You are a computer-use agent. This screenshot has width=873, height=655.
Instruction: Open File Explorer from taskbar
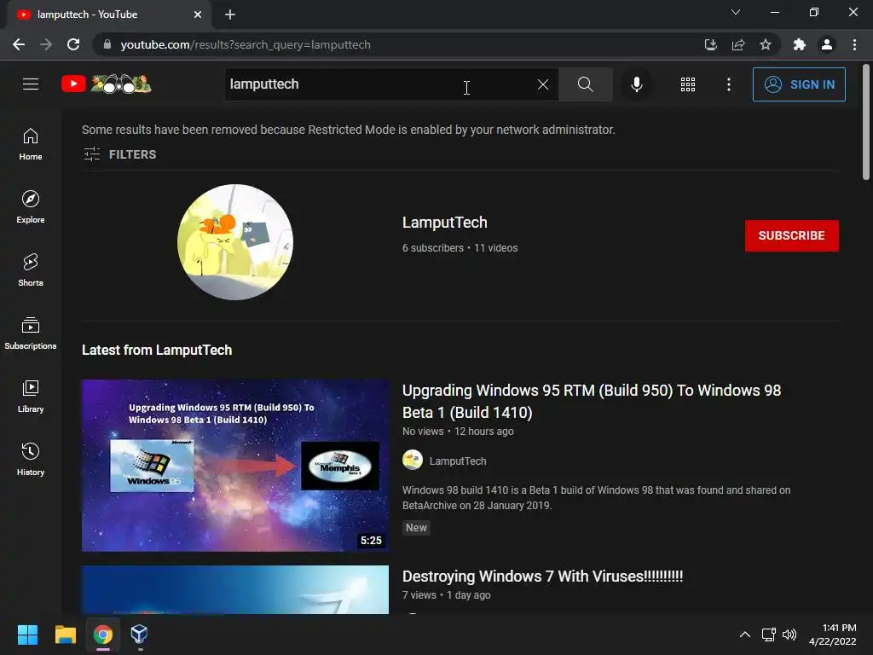(x=65, y=635)
